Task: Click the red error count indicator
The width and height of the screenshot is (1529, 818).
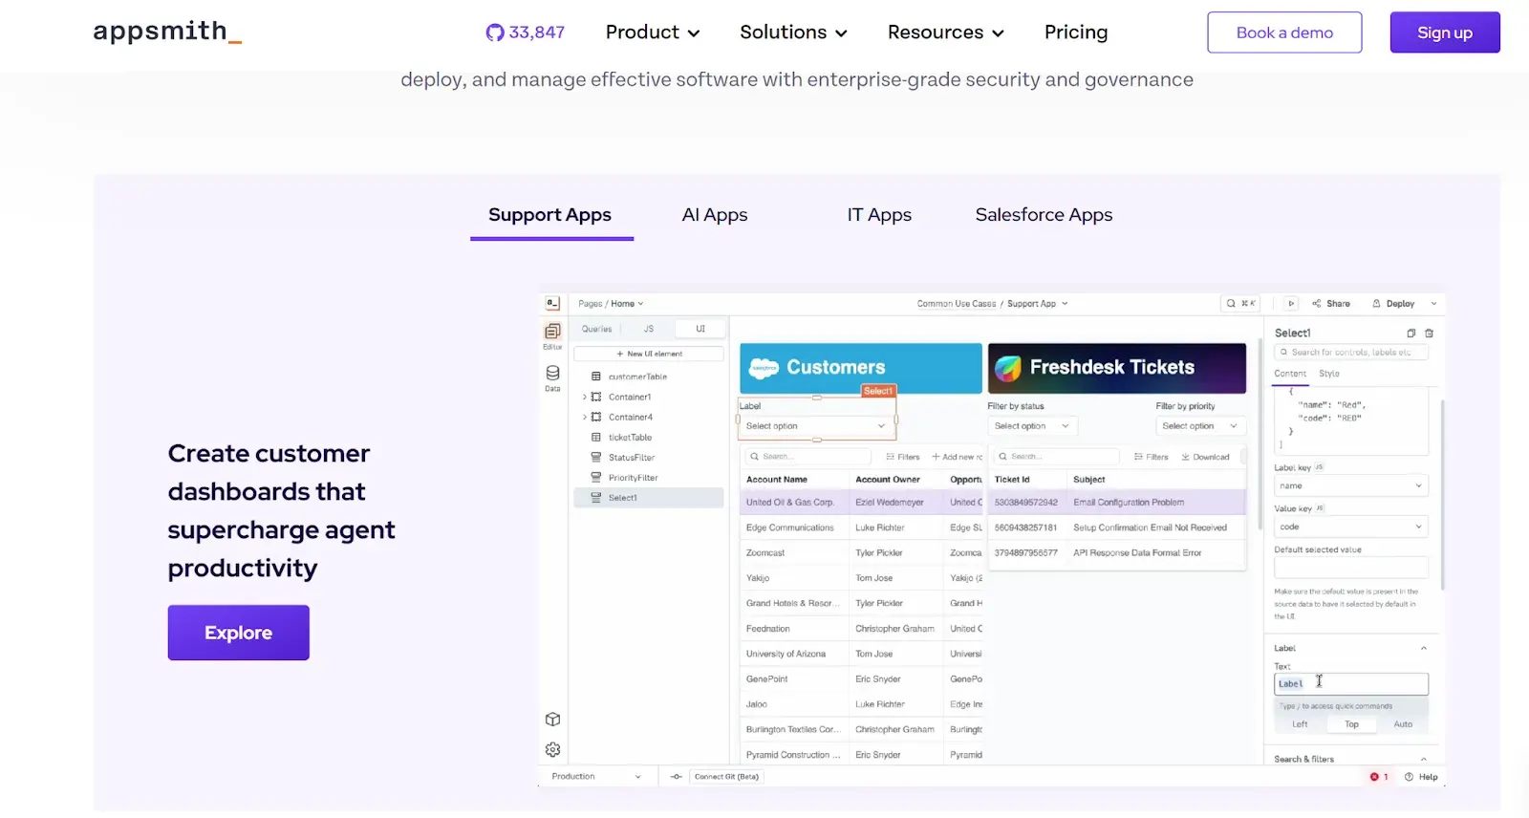Action: click(1378, 777)
